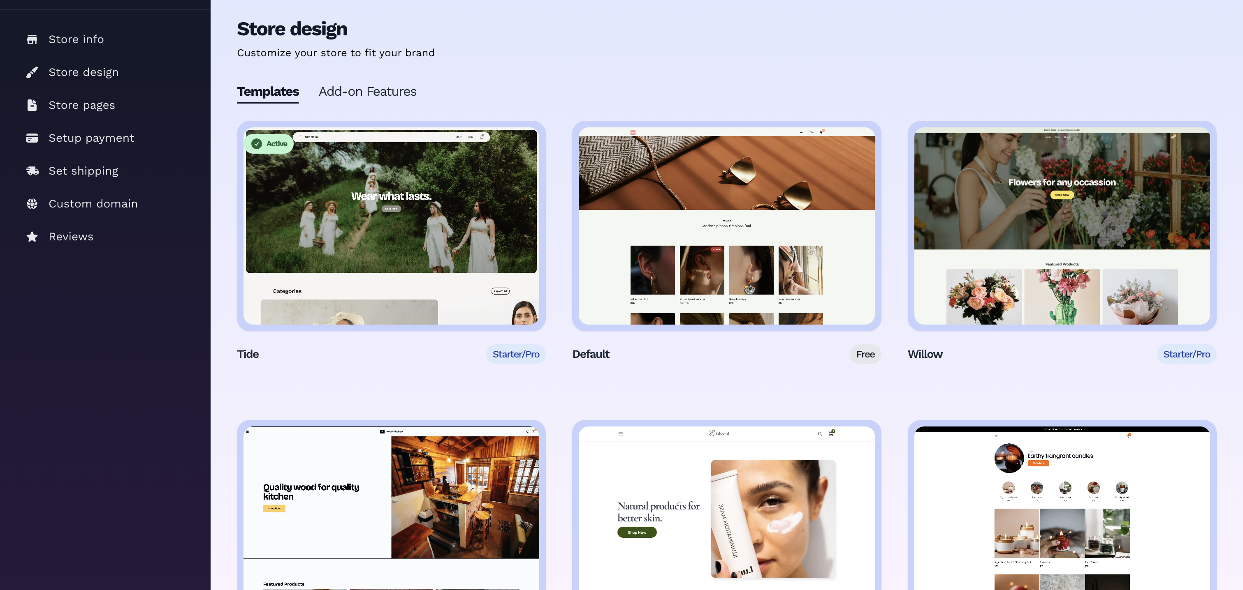The width and height of the screenshot is (1243, 590).
Task: Click the Default template name
Action: point(591,354)
